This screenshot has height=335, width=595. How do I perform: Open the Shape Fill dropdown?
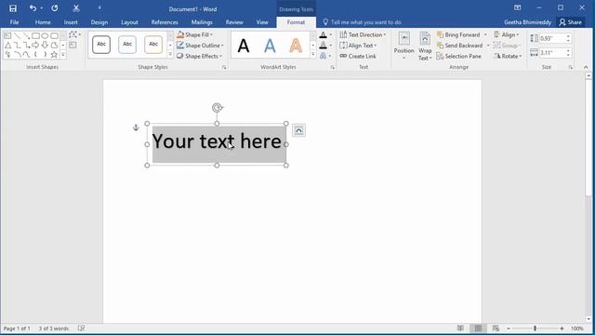[194, 34]
